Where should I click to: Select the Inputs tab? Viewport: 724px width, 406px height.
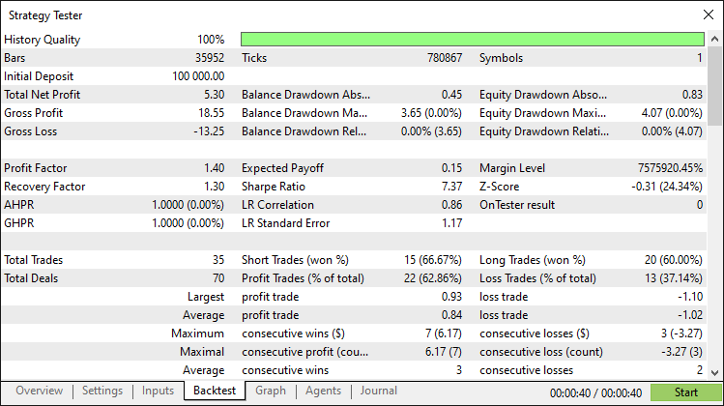[158, 391]
